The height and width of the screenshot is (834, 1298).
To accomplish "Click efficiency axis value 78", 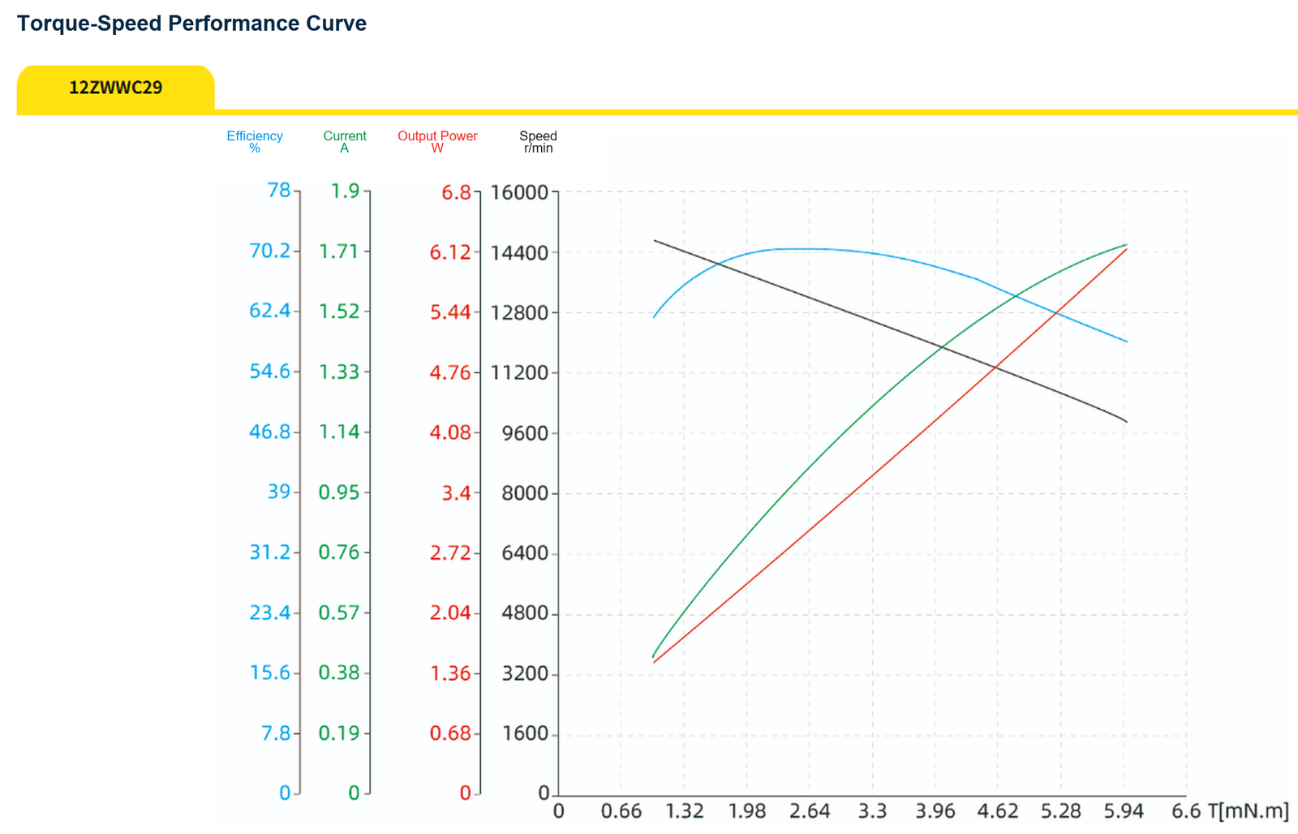I will pyautogui.click(x=278, y=191).
